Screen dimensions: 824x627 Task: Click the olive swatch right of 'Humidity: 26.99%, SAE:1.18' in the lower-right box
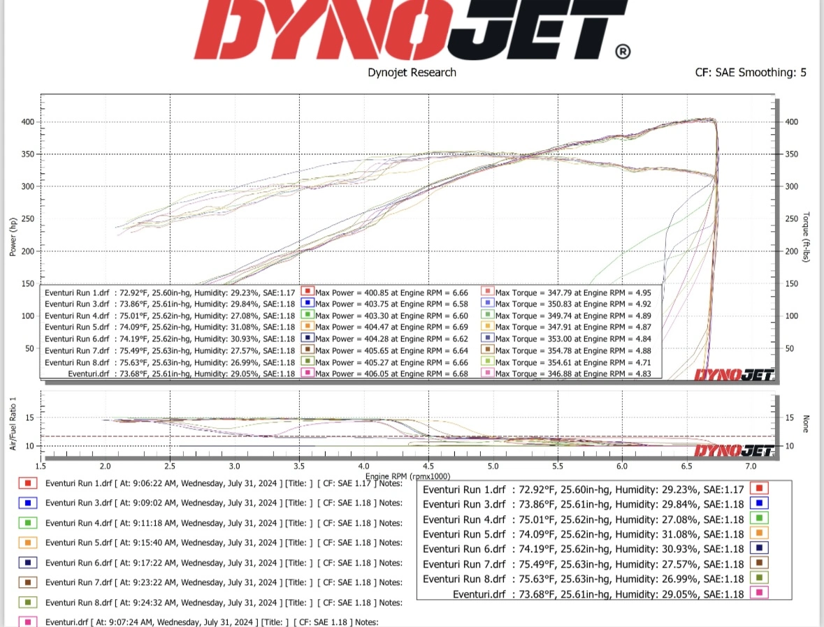click(759, 577)
